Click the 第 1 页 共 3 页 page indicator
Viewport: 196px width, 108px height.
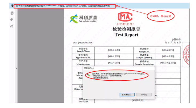(x=173, y=43)
